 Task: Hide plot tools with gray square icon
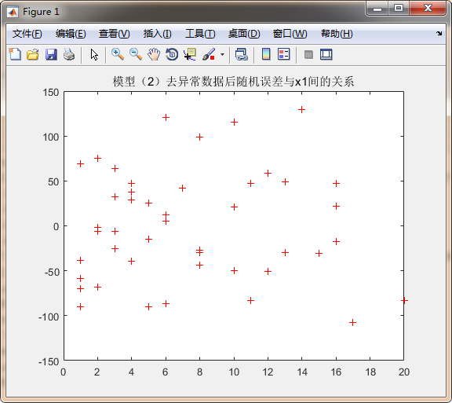(308, 54)
